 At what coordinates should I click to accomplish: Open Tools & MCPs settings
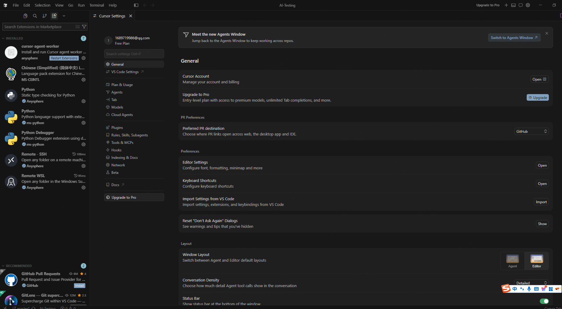134,143
